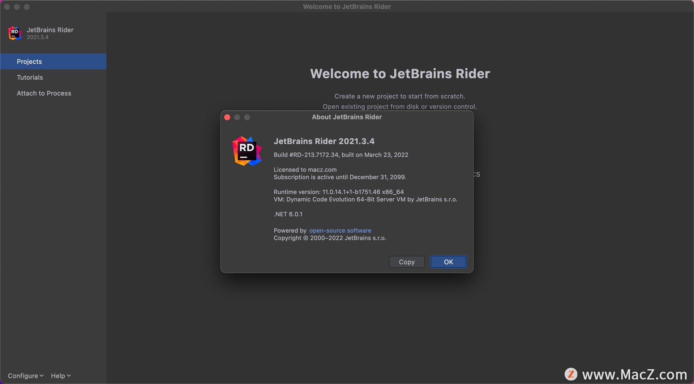The image size is (694, 384).
Task: Switch to Attach to Process tab
Action: point(53,93)
